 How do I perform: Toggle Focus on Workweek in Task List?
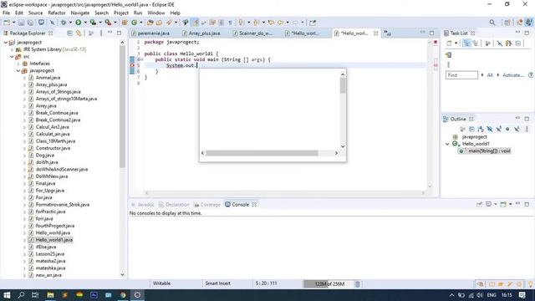pyautogui.click(x=487, y=43)
